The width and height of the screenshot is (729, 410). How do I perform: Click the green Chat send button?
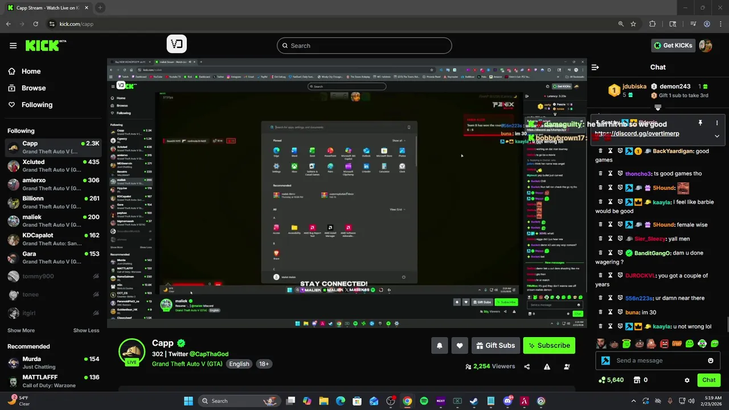[x=709, y=380]
